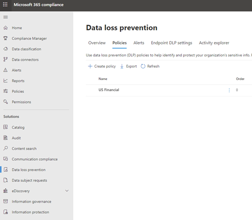Open Communication compliance link
This screenshot has height=220, width=252.
click(35, 159)
